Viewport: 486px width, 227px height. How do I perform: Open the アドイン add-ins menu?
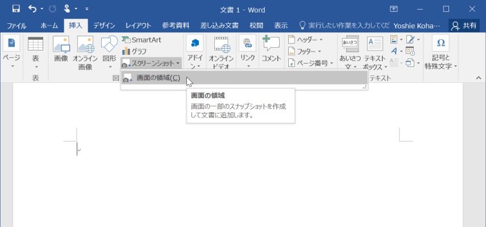click(194, 52)
